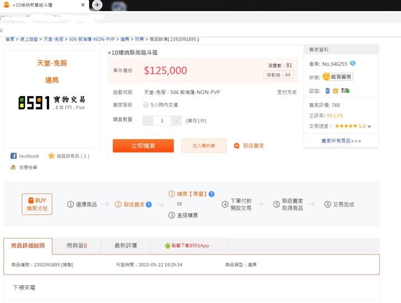Expand 交易速度 rating dropdown arrow
Viewport: 401px width, 303px height.
[369, 126]
